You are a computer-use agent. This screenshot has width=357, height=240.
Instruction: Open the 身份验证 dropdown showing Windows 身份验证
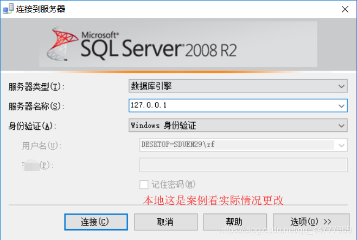[x=238, y=125]
